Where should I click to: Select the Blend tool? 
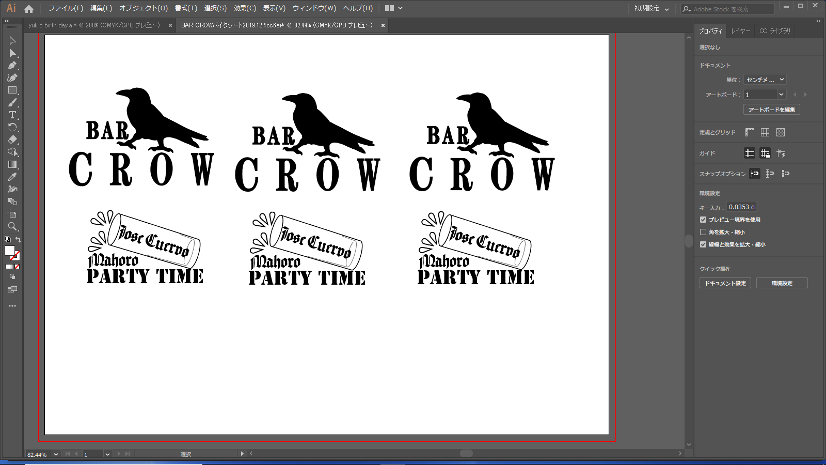point(12,202)
